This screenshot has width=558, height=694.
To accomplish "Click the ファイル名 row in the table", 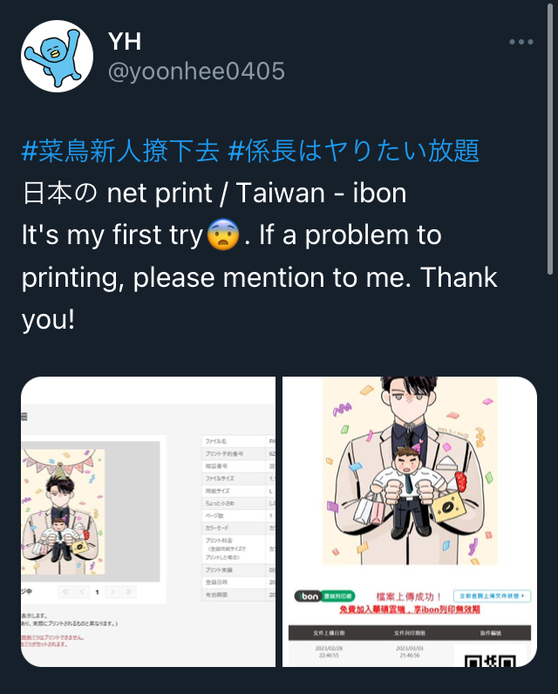I will click(239, 441).
